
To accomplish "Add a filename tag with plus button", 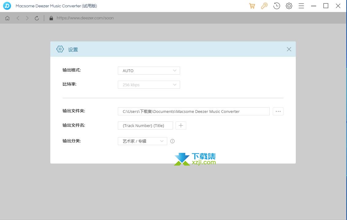I will (181, 125).
